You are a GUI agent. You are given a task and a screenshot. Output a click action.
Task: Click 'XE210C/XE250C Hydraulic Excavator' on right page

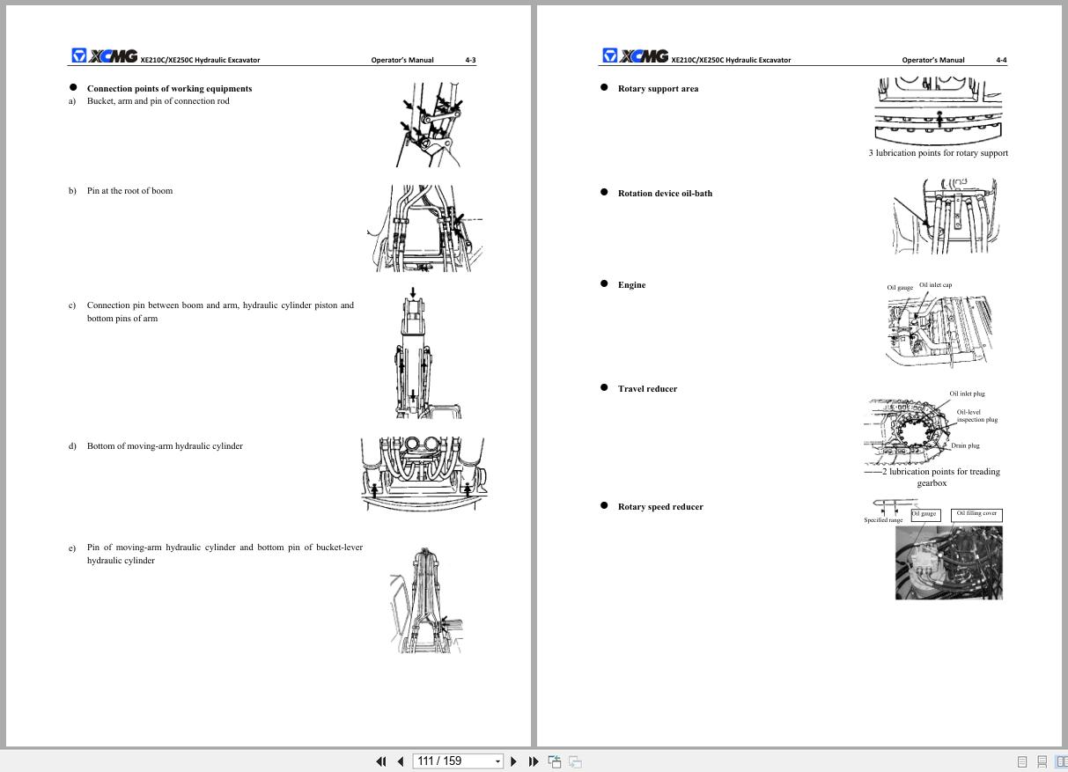click(731, 61)
